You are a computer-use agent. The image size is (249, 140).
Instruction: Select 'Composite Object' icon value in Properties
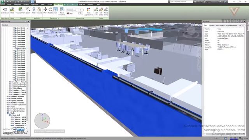[x=223, y=38]
